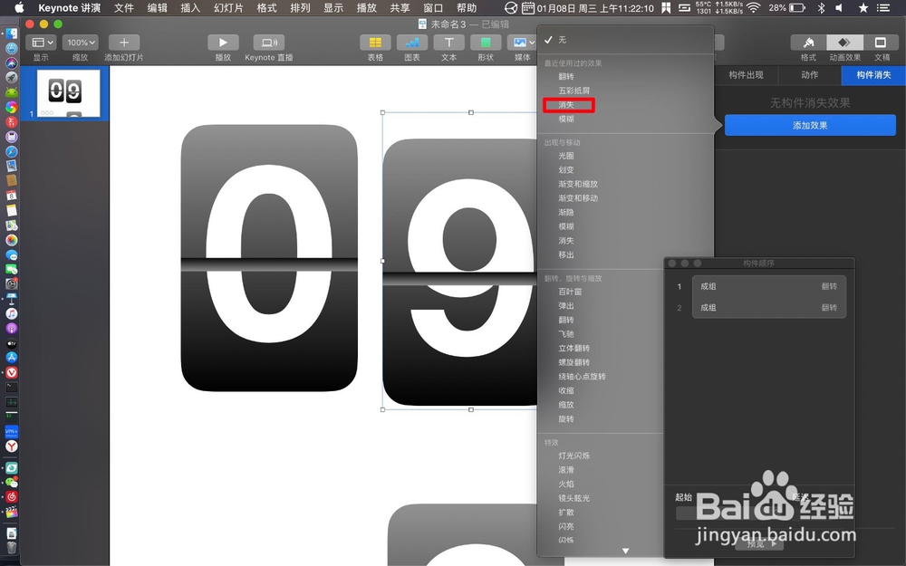Open the 帮助 menu
Screen dimensions: 906x566
467,7
